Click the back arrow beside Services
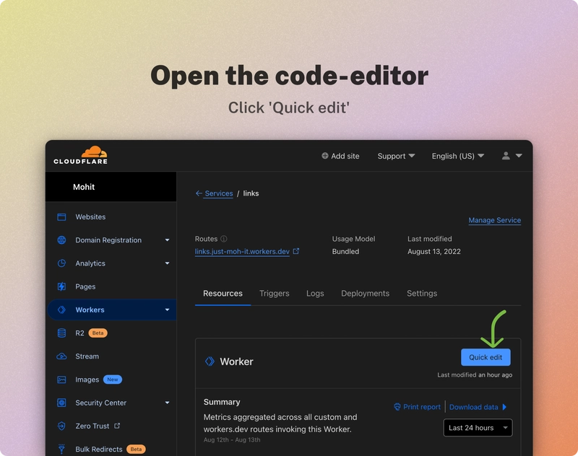 pos(199,193)
